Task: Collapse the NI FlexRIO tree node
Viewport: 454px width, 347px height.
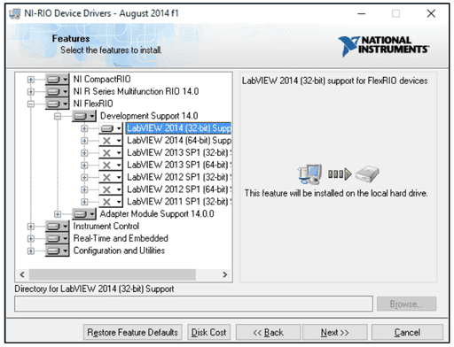Action: pyautogui.click(x=31, y=104)
